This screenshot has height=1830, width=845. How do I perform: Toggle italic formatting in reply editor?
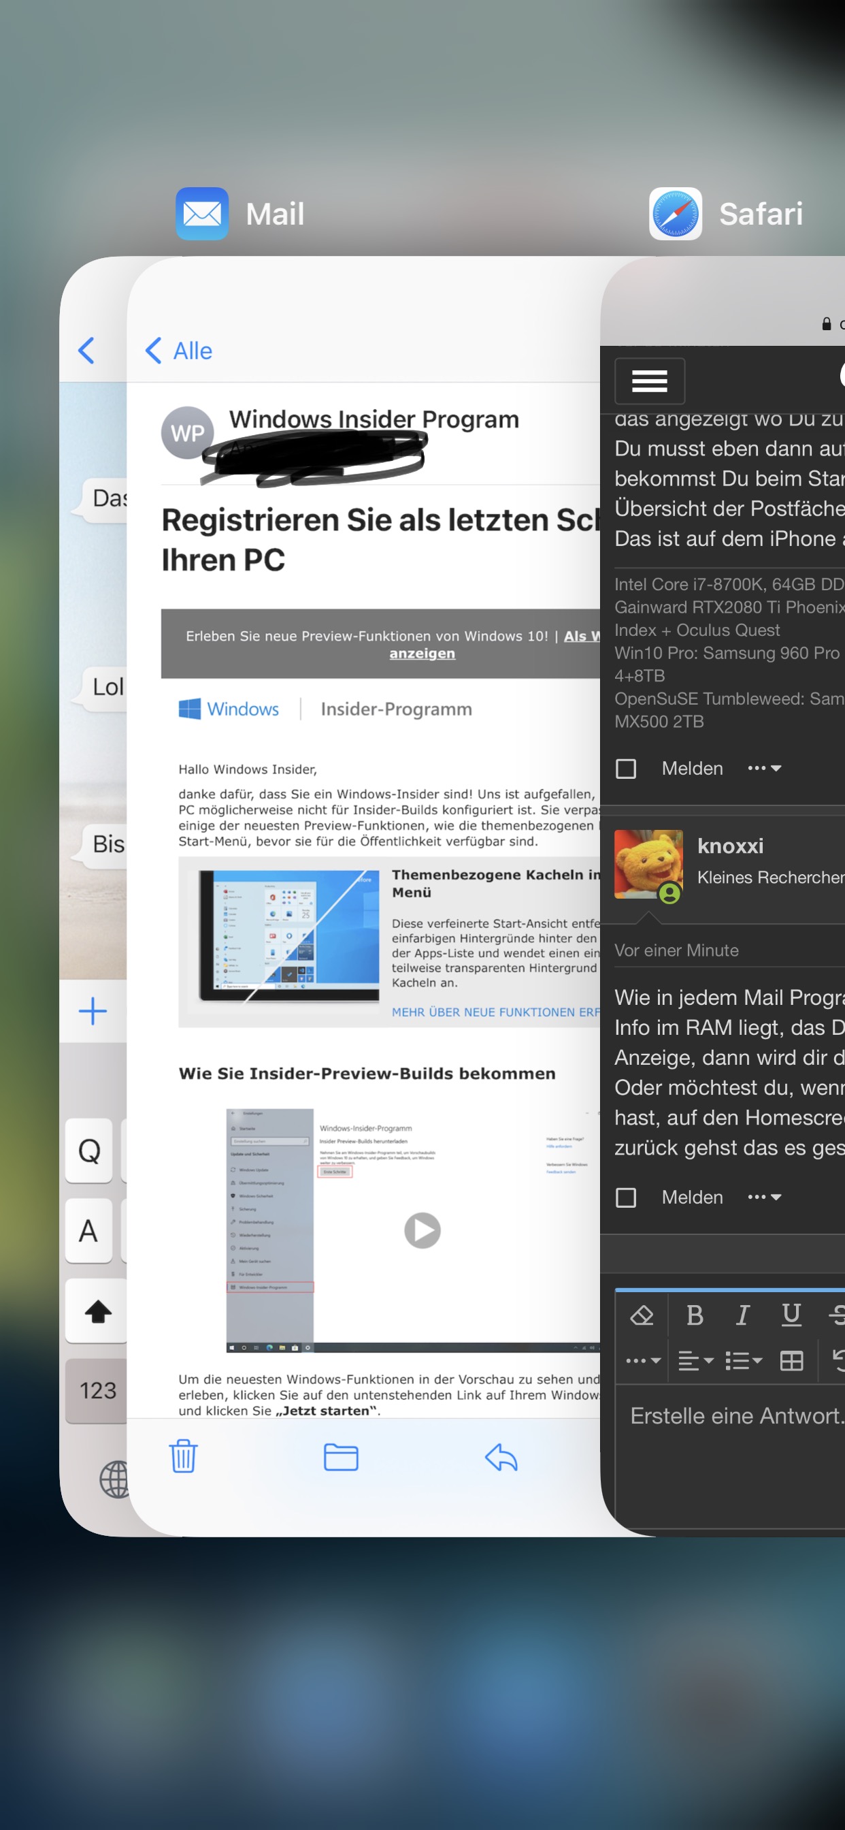click(x=742, y=1315)
